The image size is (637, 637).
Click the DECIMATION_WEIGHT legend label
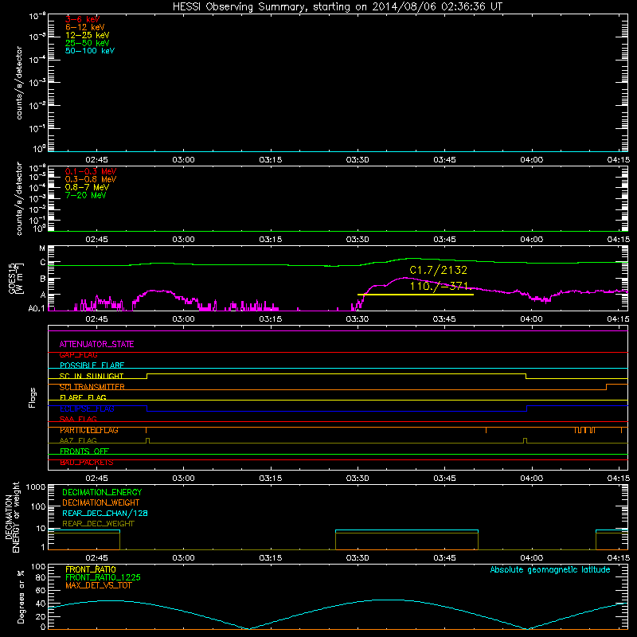(x=101, y=502)
